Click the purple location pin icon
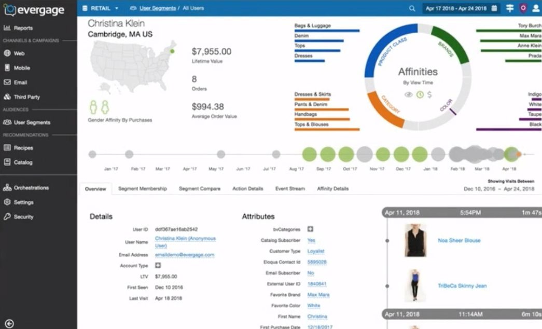 coord(523,8)
